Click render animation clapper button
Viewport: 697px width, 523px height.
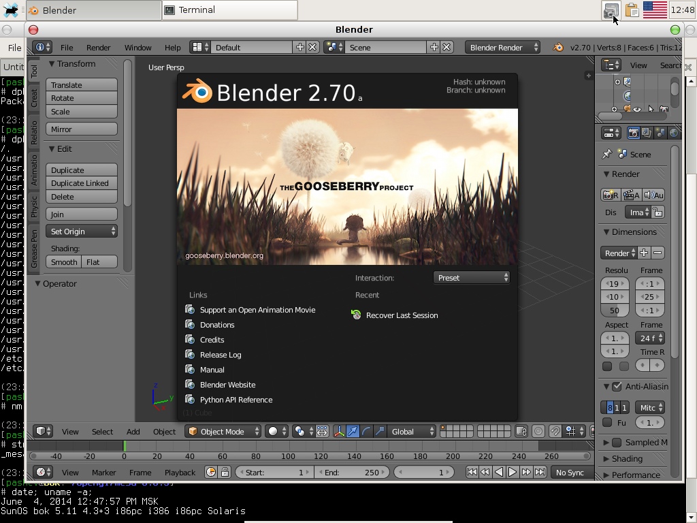pos(631,195)
